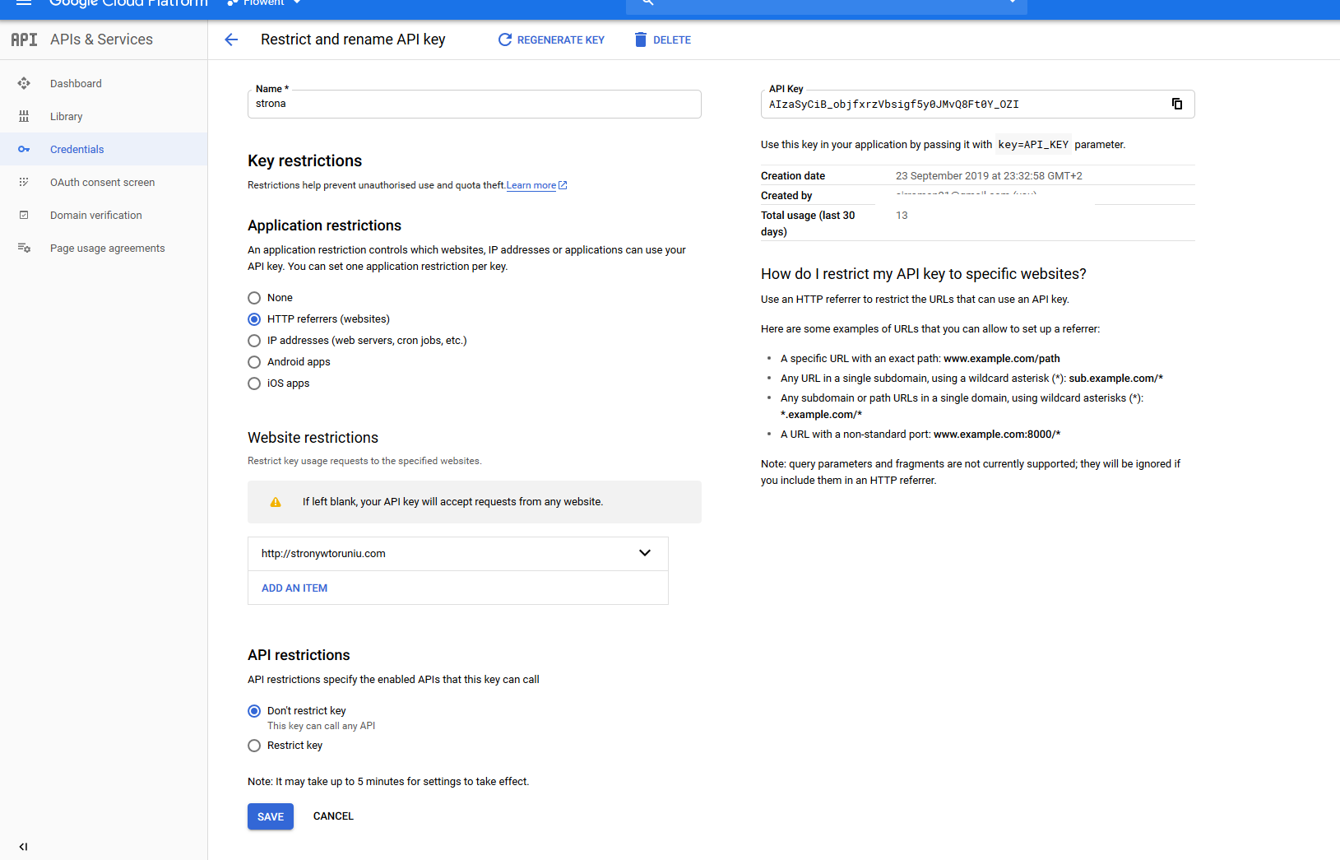Choose Don't restrict key option
The height and width of the screenshot is (860, 1340).
254,711
